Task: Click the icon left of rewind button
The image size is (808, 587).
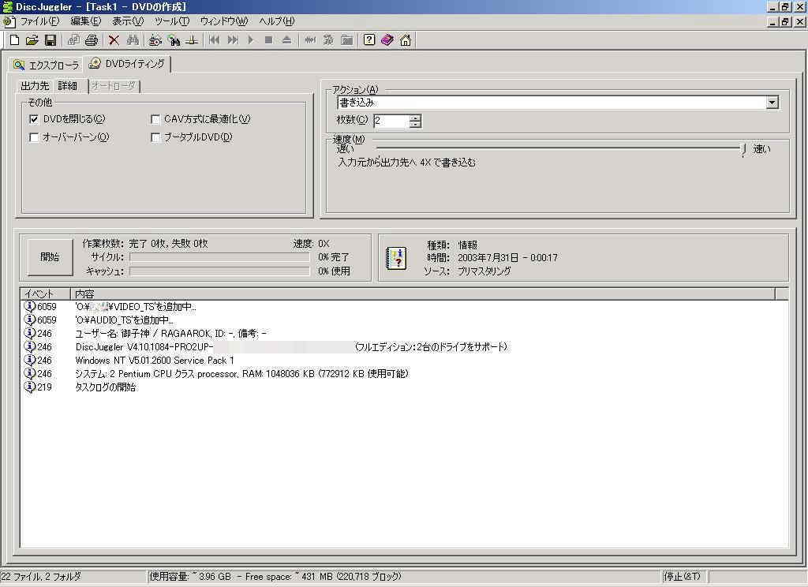Action: point(192,40)
